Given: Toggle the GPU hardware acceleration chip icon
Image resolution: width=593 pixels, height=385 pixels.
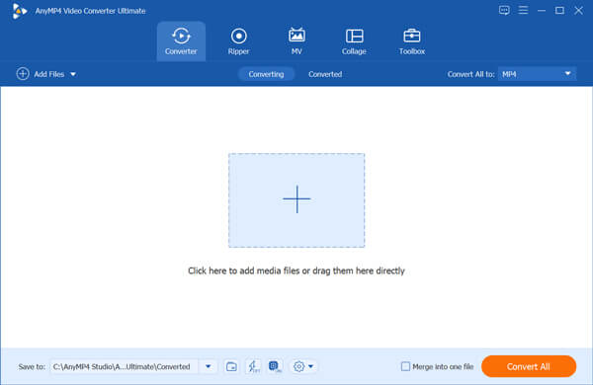Looking at the screenshot, I should (275, 366).
